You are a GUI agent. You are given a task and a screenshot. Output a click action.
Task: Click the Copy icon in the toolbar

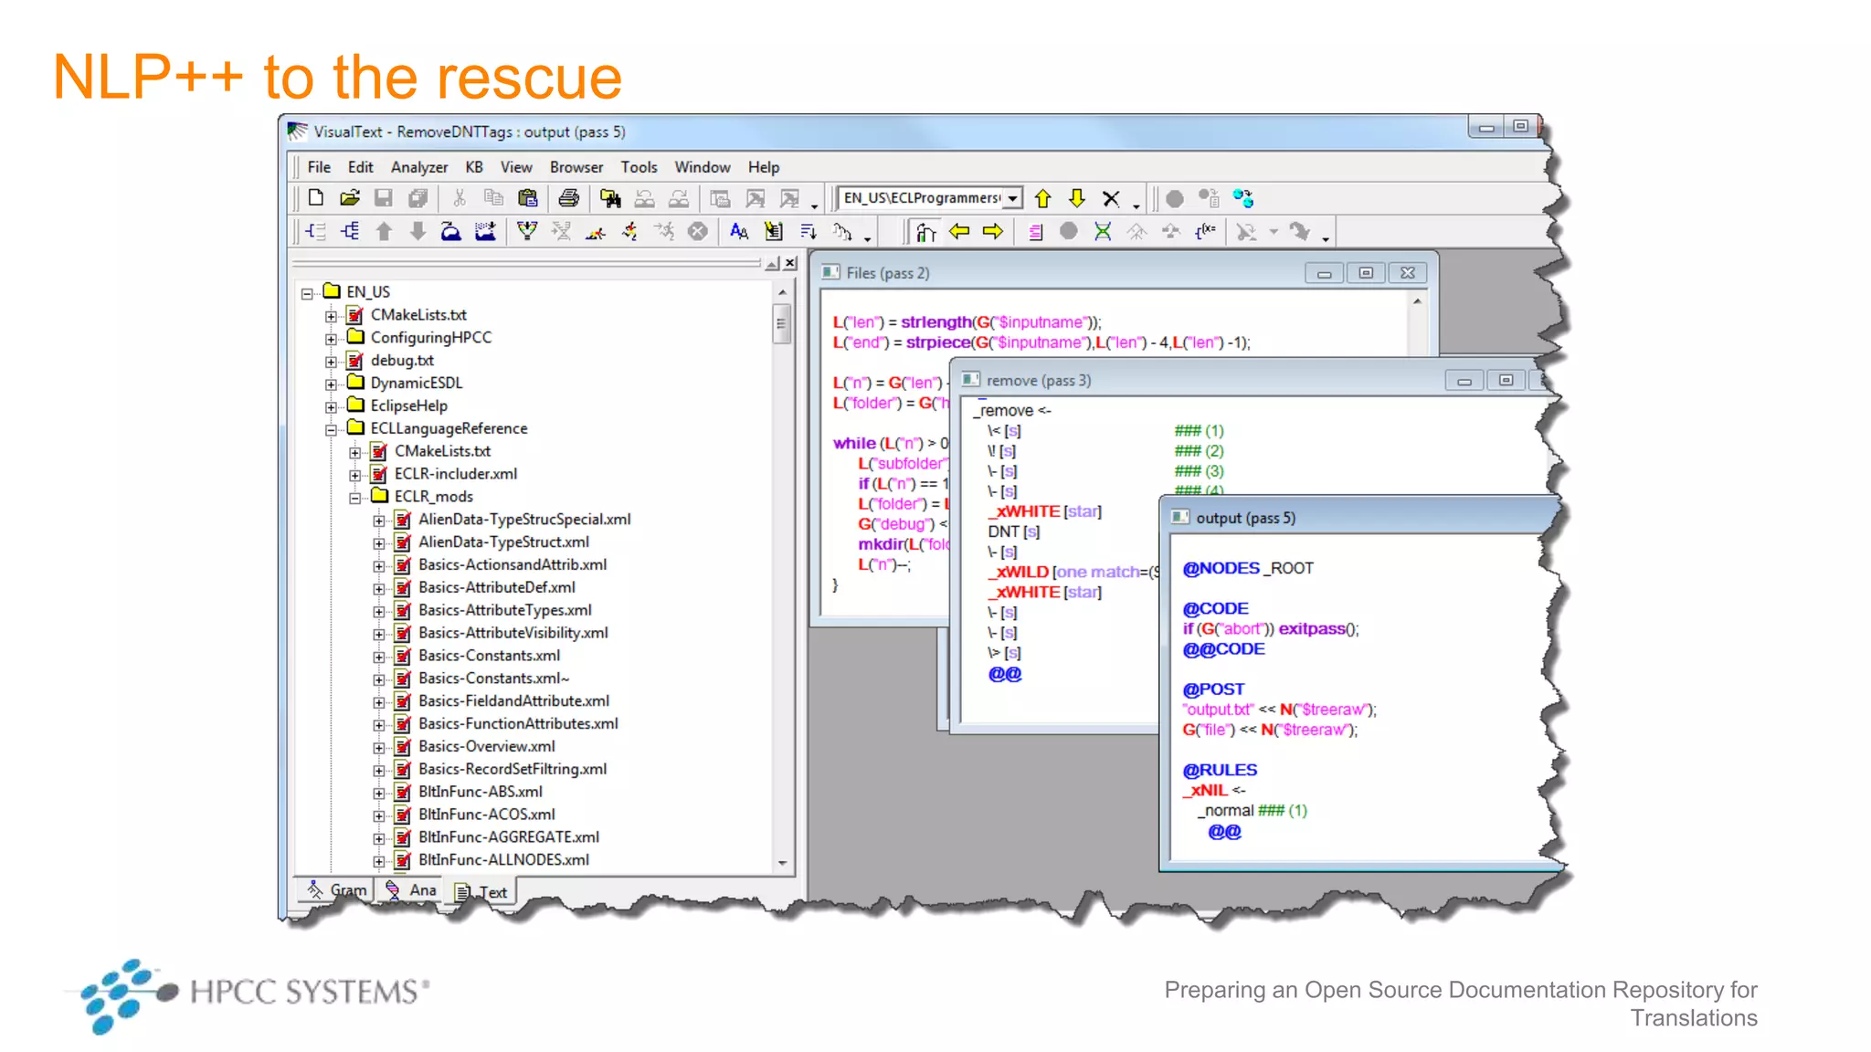coord(493,198)
